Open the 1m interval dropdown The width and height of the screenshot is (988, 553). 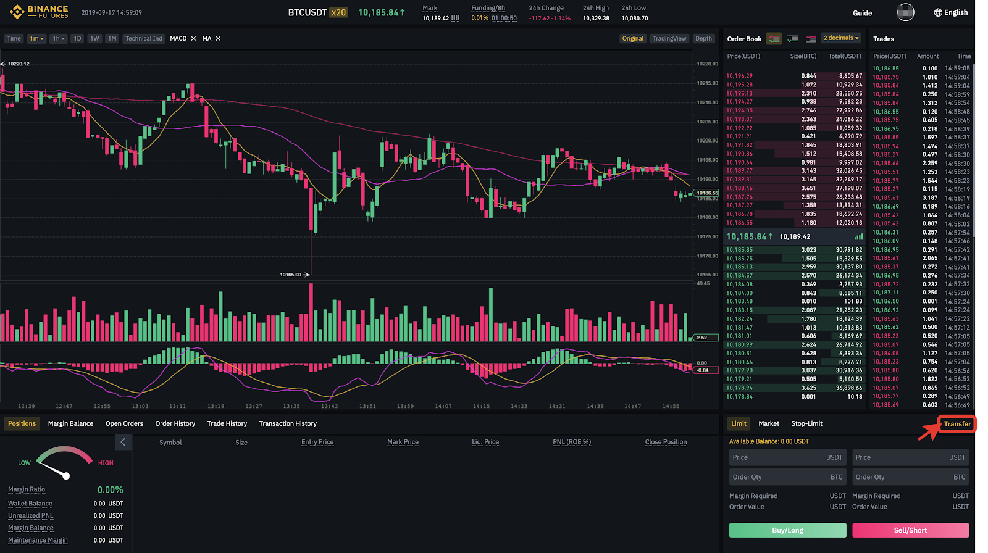click(x=37, y=38)
